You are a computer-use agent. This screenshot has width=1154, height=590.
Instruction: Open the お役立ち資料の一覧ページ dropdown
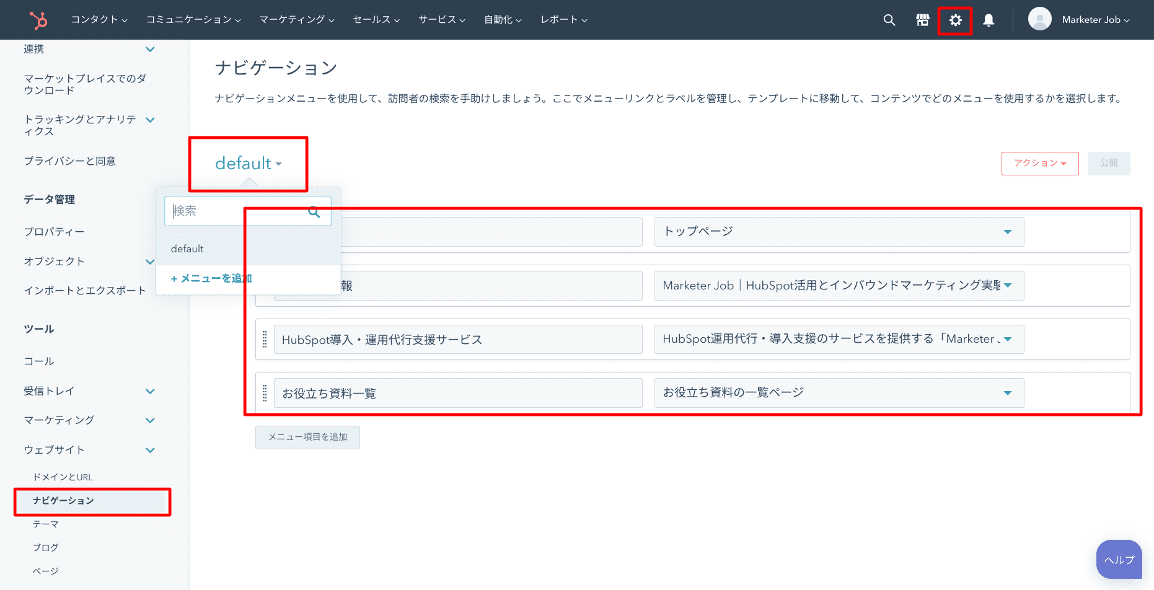[839, 393]
